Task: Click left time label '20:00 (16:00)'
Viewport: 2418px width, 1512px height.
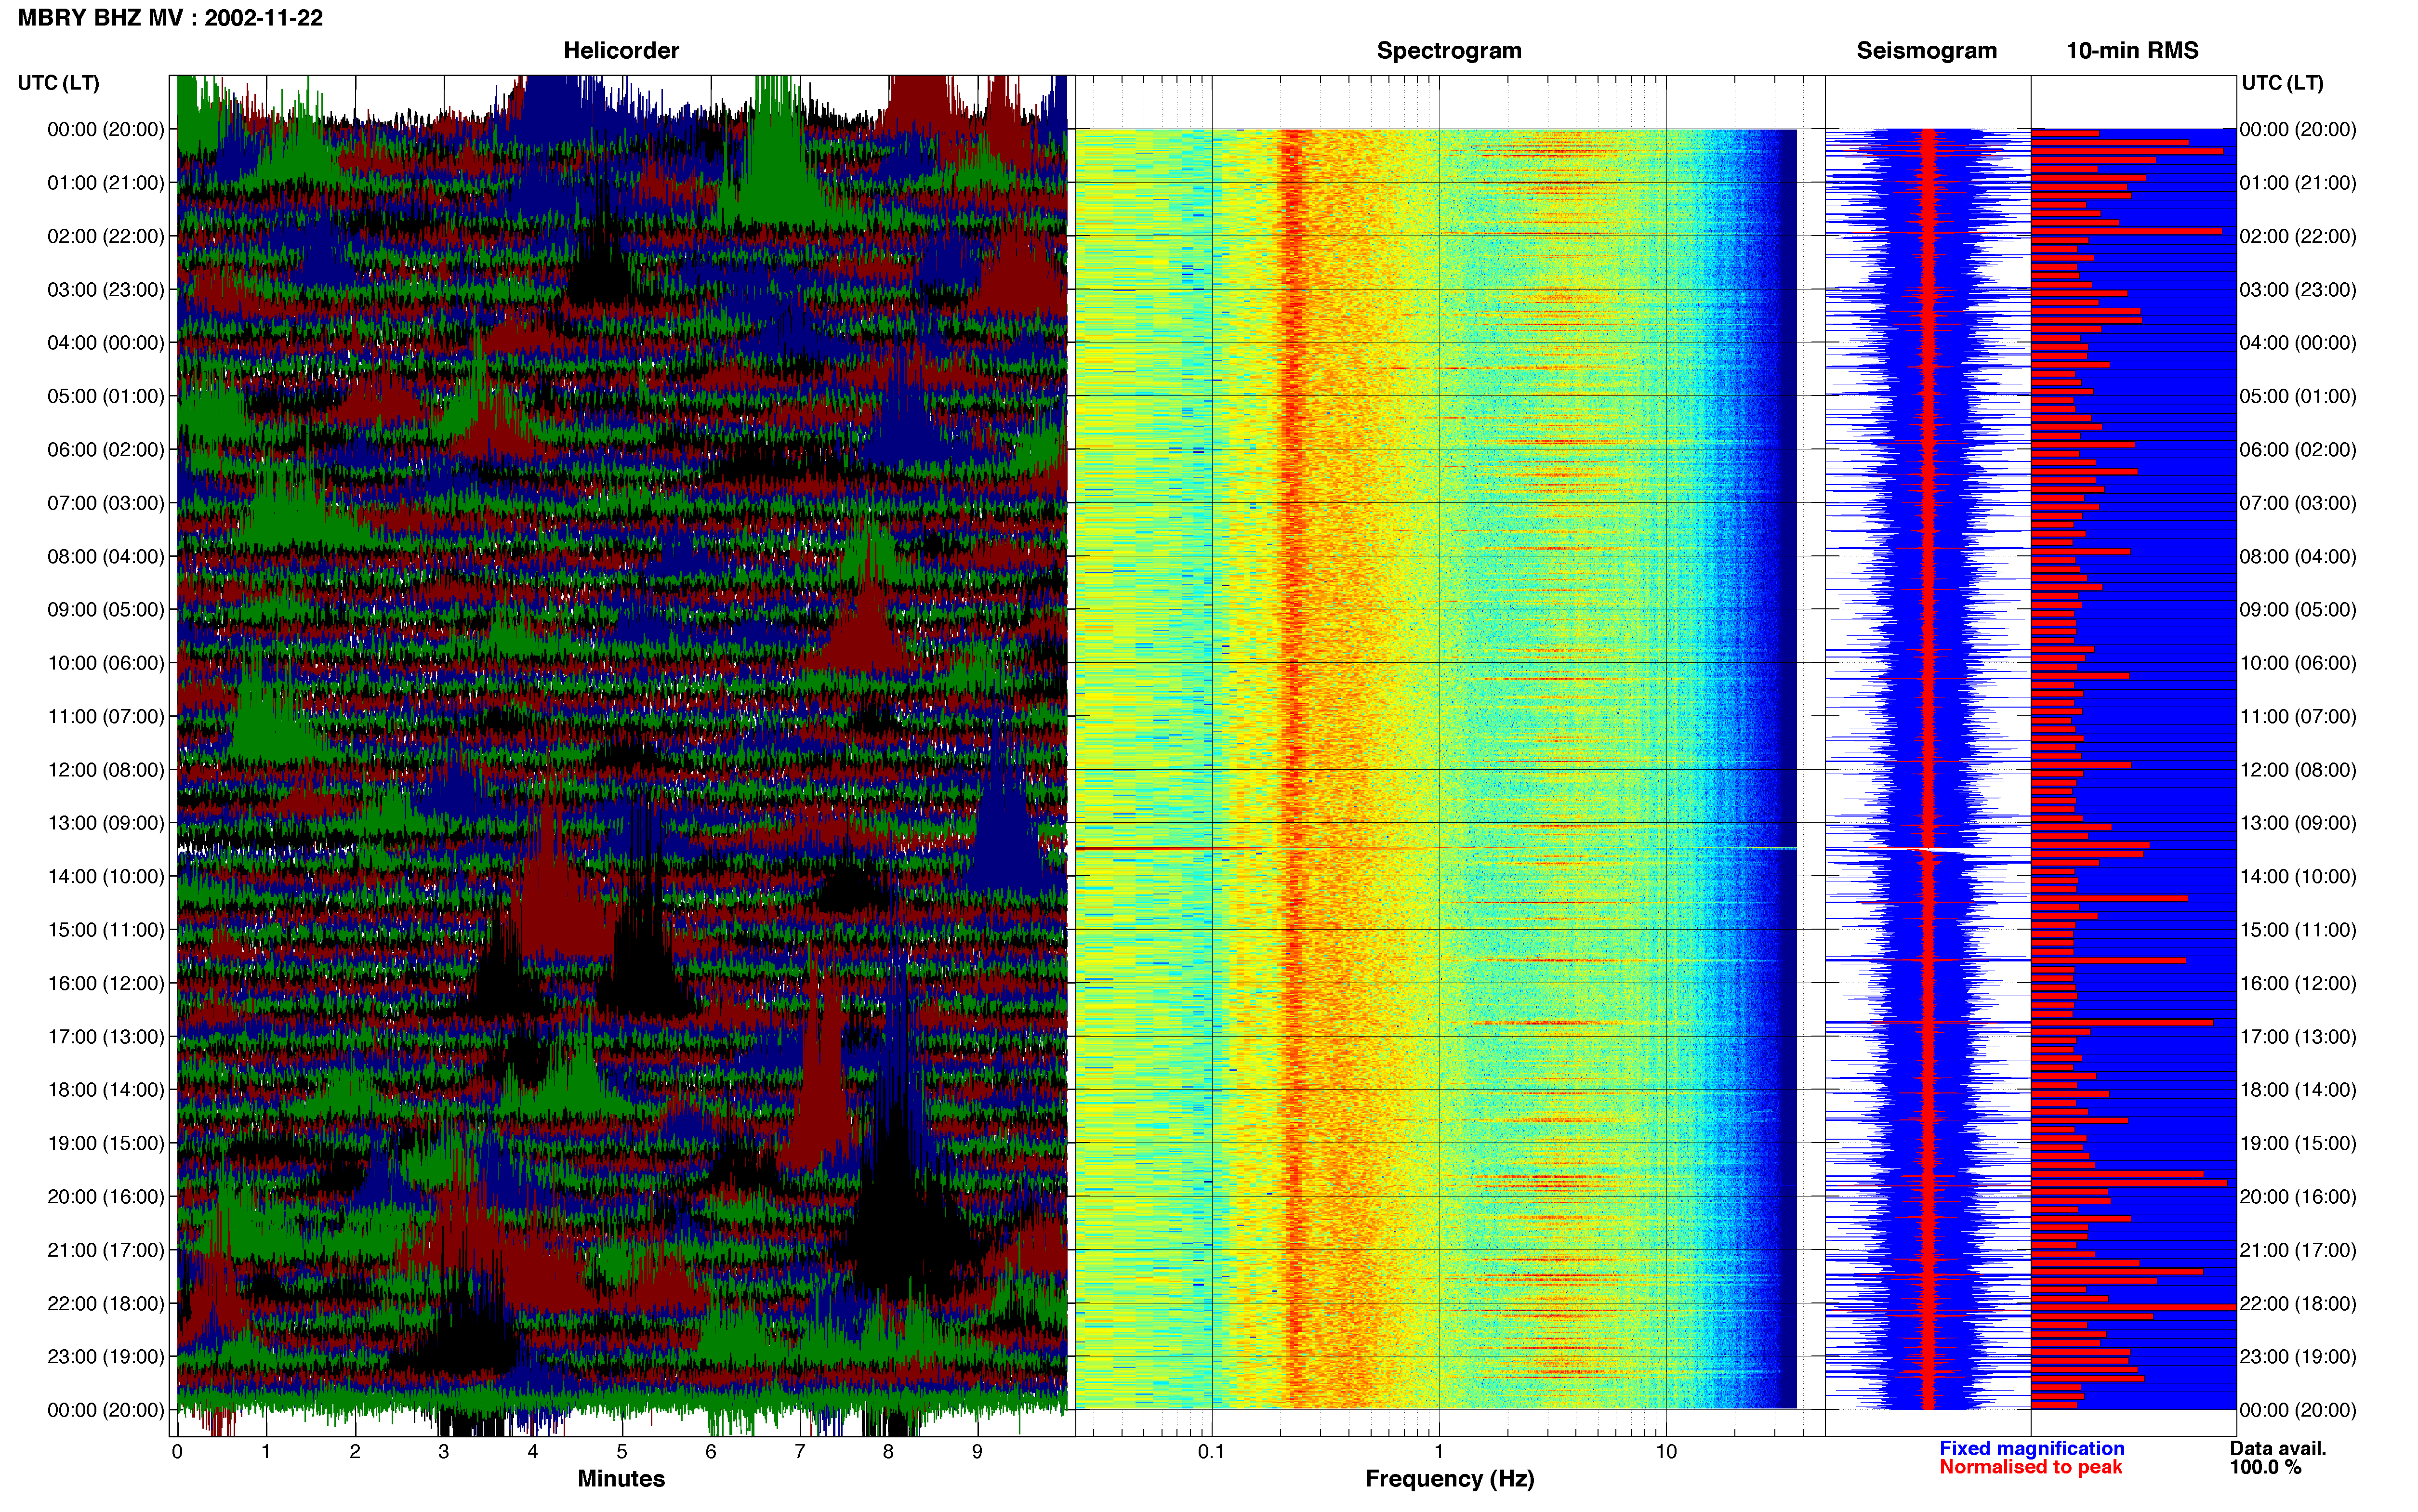Action: (106, 1197)
